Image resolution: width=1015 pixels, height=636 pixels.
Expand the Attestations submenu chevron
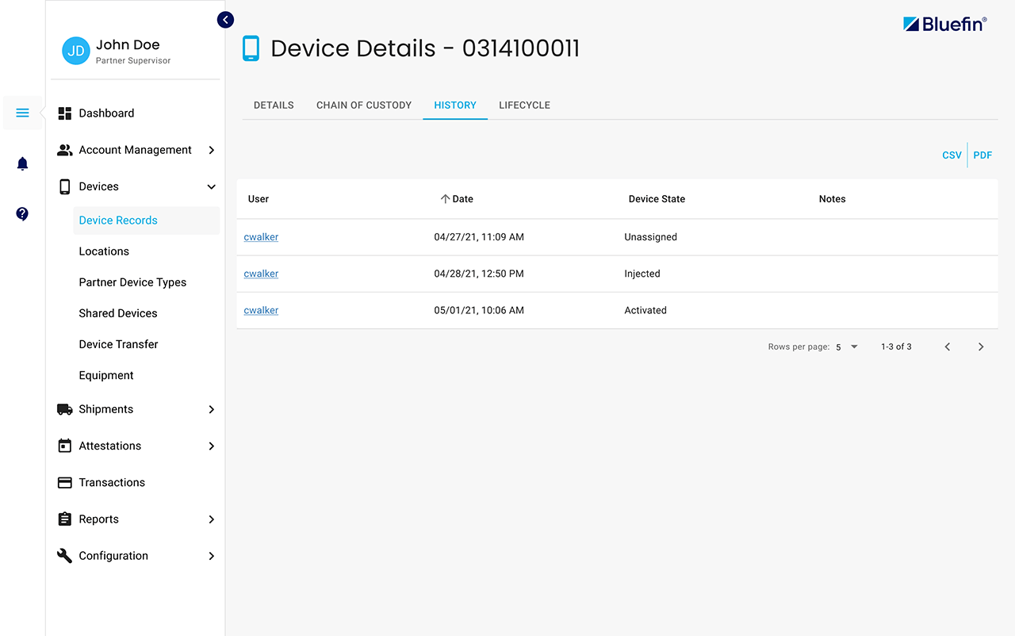(x=212, y=446)
